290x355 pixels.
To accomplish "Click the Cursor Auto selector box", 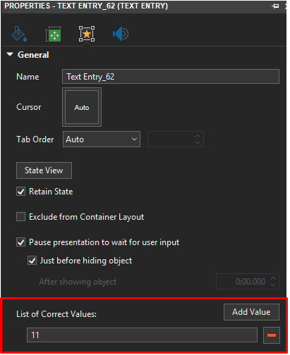I will 82,107.
